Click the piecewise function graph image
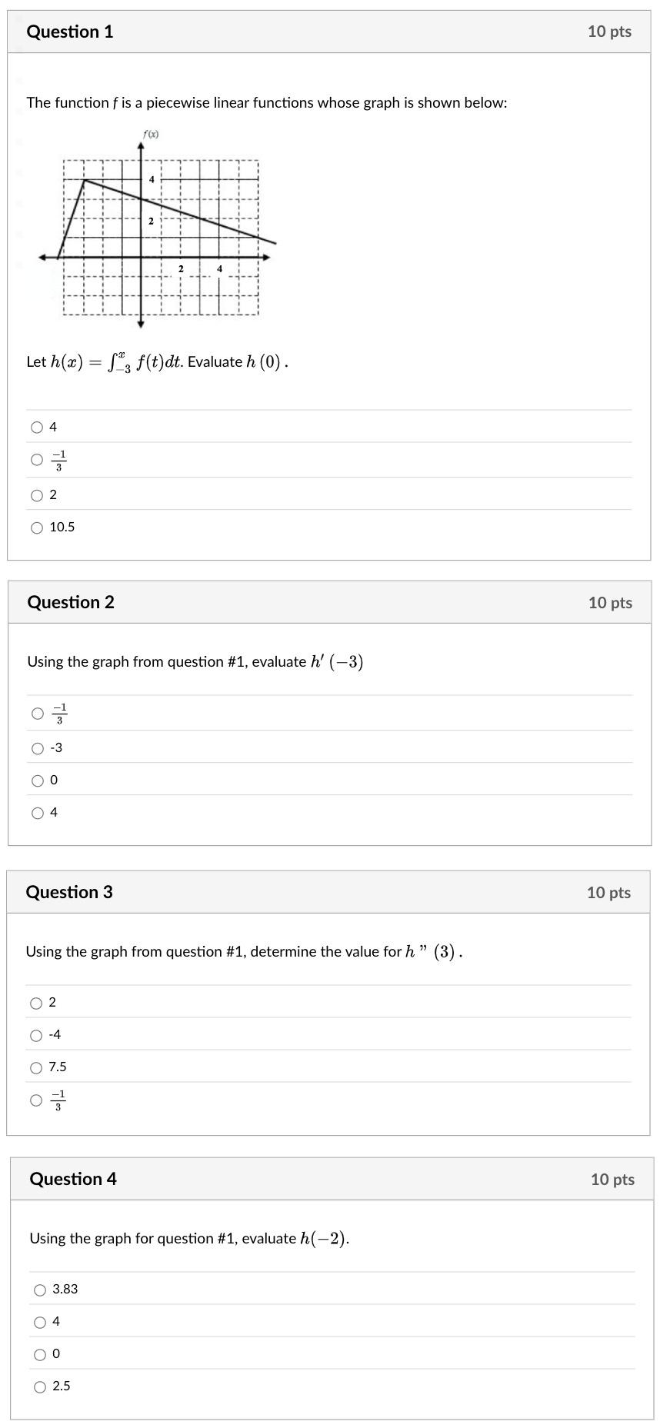The image size is (660, 1428). [154, 231]
